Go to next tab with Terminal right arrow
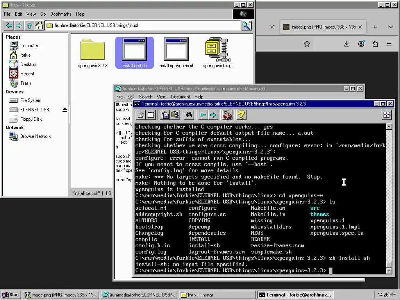 [213, 115]
